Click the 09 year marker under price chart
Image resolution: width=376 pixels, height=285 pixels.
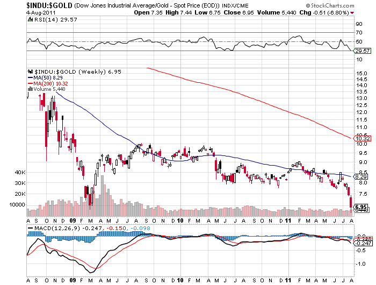coord(73,220)
